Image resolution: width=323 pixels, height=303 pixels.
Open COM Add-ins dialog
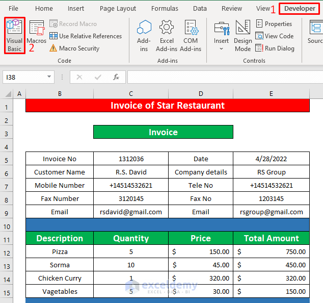(x=191, y=35)
